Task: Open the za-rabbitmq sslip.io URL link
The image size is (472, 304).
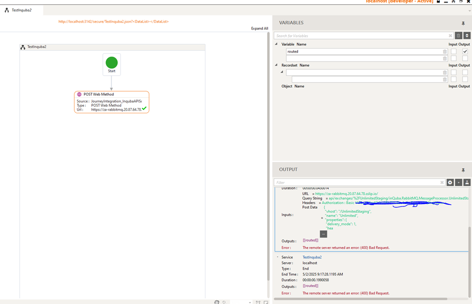Action: point(346,194)
